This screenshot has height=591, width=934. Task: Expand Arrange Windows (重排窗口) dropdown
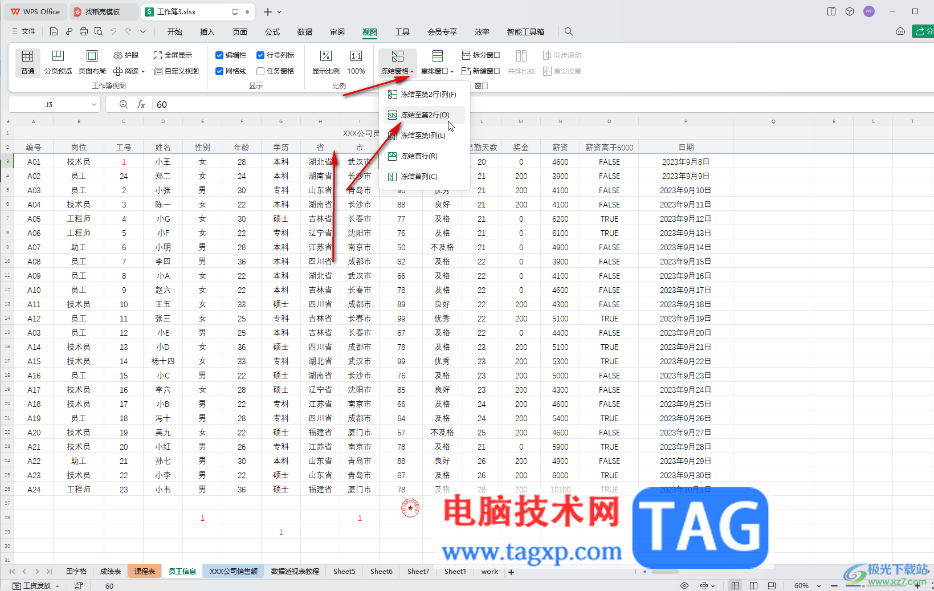click(x=437, y=71)
